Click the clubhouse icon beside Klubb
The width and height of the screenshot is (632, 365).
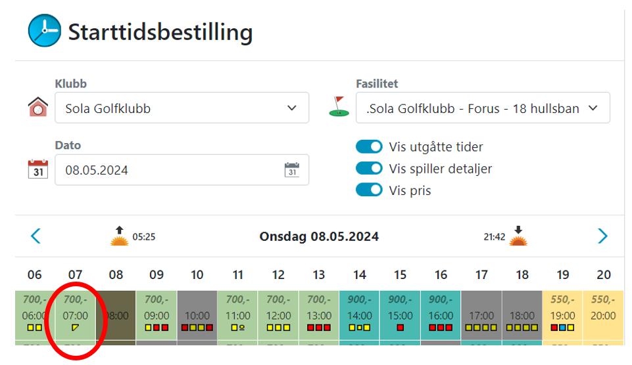coord(38,107)
